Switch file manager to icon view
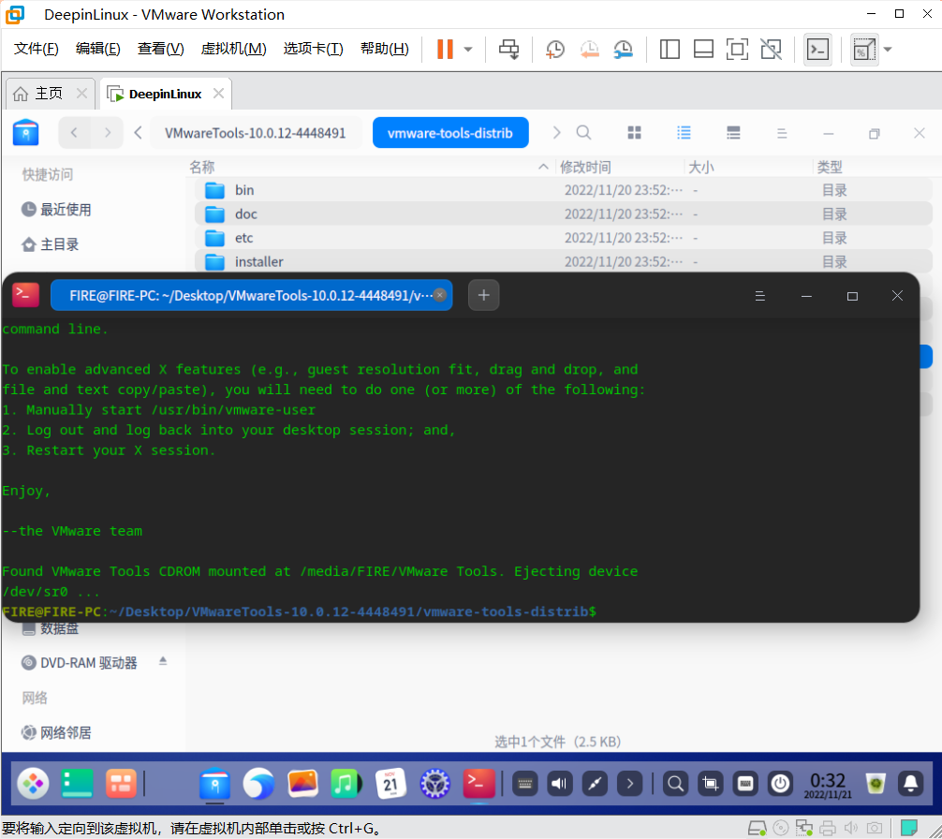The height and width of the screenshot is (839, 942). (x=635, y=132)
